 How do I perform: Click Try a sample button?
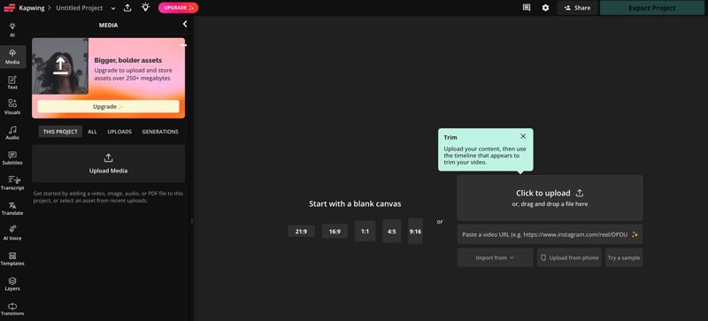click(624, 257)
